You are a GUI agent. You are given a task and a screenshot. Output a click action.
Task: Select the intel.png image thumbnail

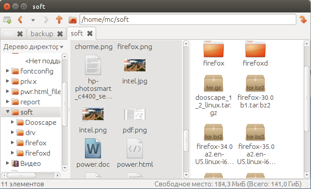[x=93, y=114]
